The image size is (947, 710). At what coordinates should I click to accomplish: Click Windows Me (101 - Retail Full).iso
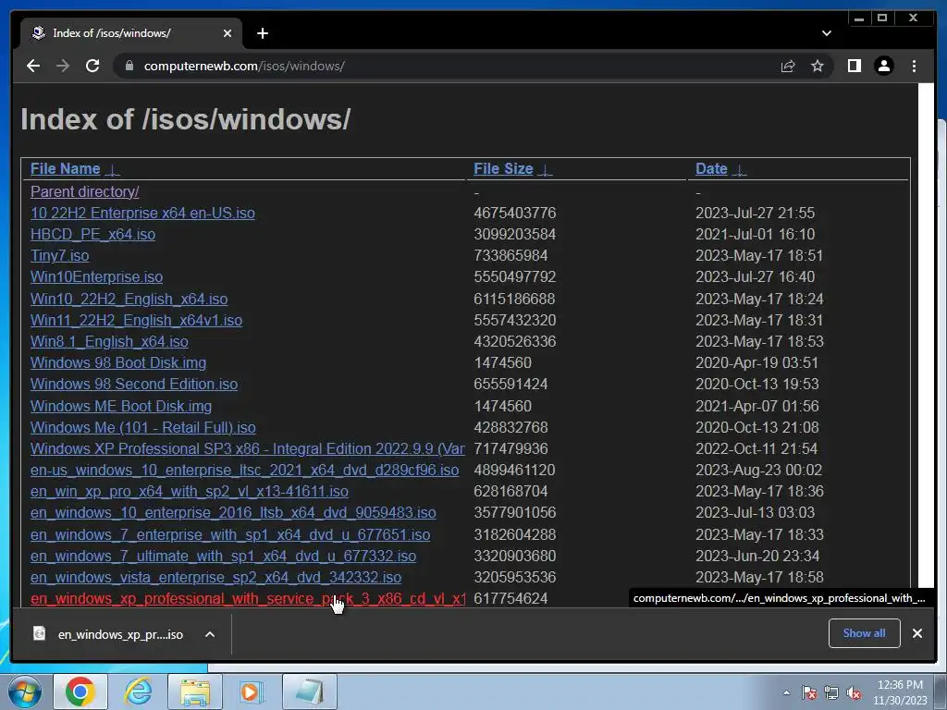[143, 427]
